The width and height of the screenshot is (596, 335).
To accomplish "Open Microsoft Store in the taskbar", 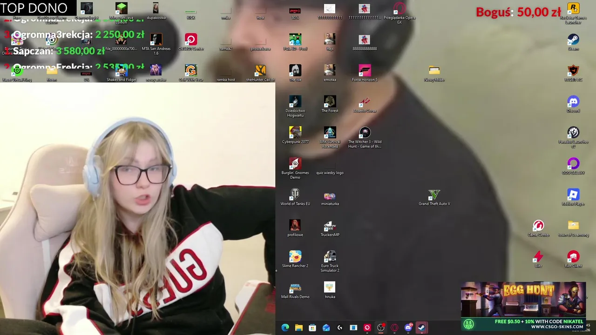I will (x=312, y=328).
